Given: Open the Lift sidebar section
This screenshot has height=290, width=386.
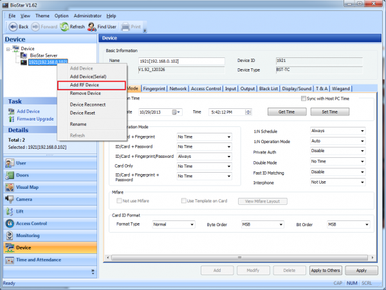Looking at the screenshot, I should coord(21,211).
